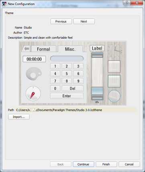Click the 00:00:00 timer display in preview
Image resolution: width=145 pixels, height=172 pixels.
click(34, 59)
